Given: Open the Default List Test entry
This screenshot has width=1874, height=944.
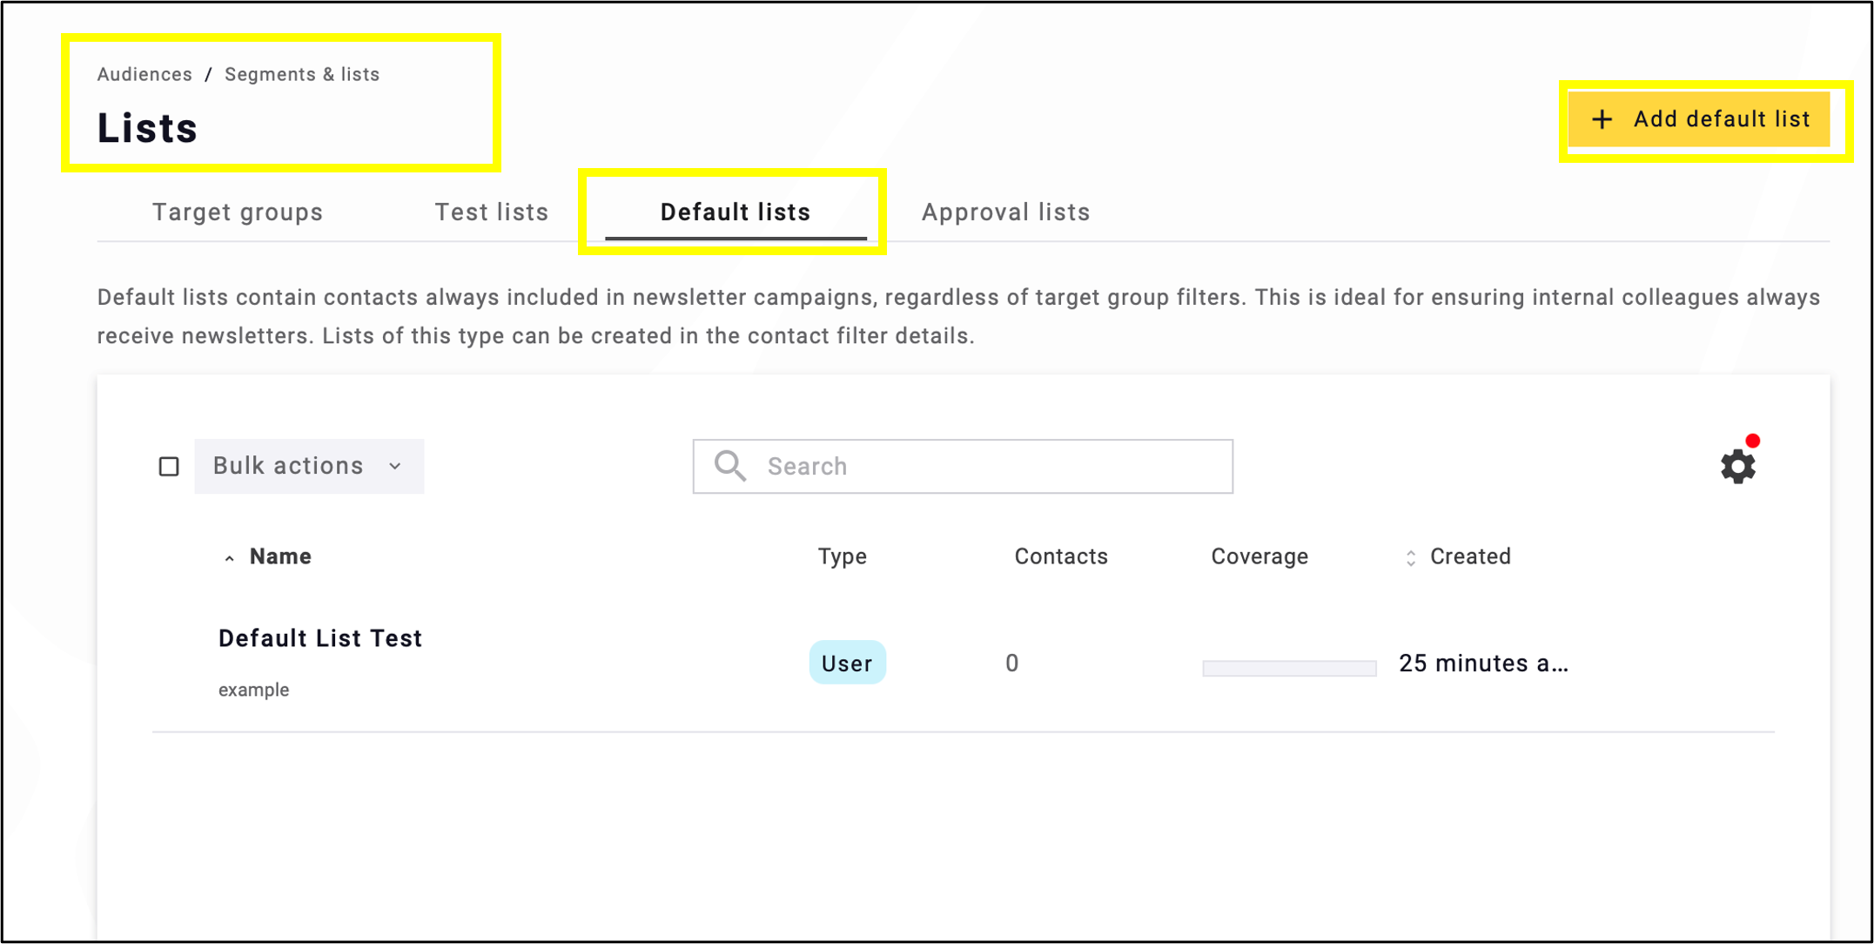Looking at the screenshot, I should (x=320, y=638).
